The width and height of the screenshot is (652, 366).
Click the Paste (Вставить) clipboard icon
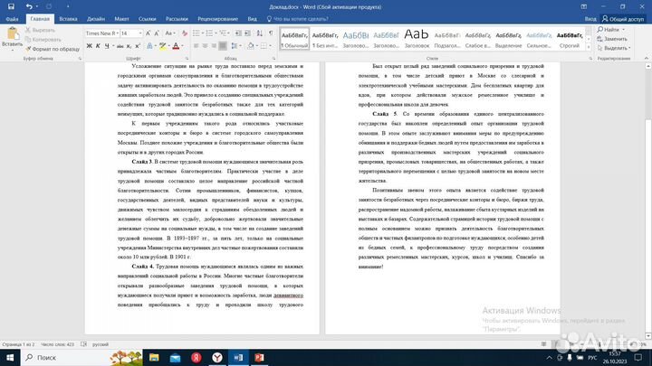(x=12, y=34)
